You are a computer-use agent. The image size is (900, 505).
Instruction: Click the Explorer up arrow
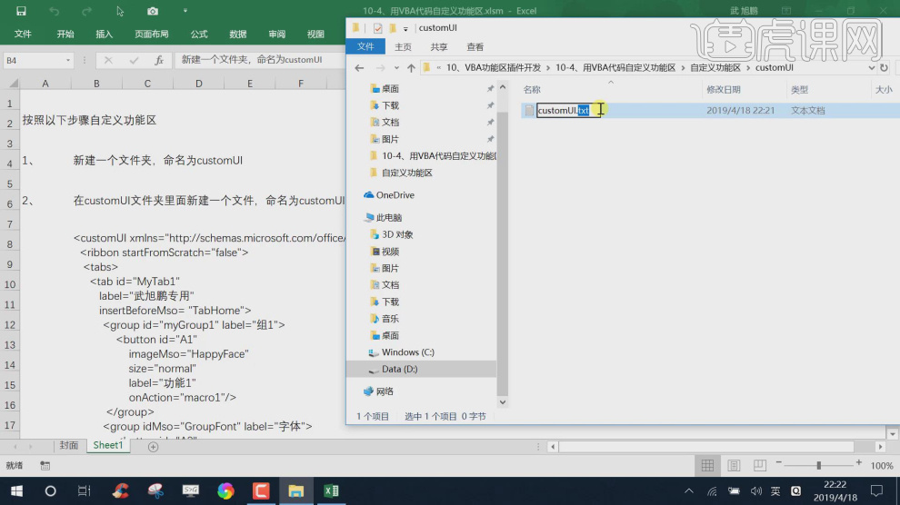tap(411, 67)
